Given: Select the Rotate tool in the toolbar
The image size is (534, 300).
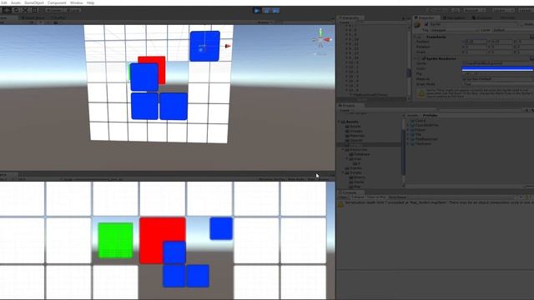Looking at the screenshot, I should point(16,10).
